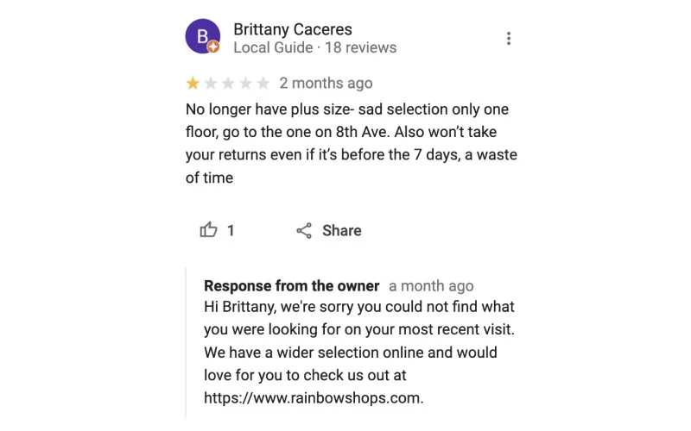Click the second grey rating star

[x=210, y=83]
